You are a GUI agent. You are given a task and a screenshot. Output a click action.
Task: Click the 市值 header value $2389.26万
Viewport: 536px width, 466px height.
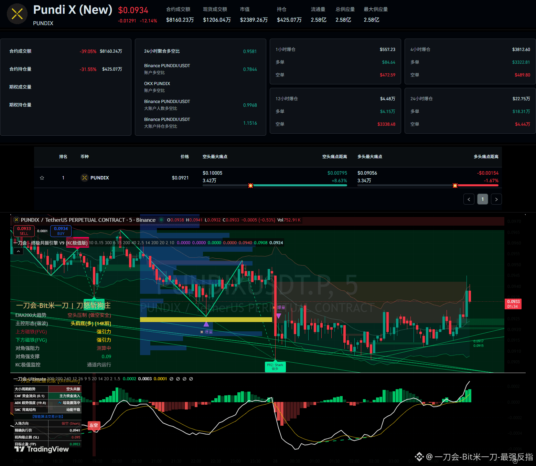click(x=254, y=20)
